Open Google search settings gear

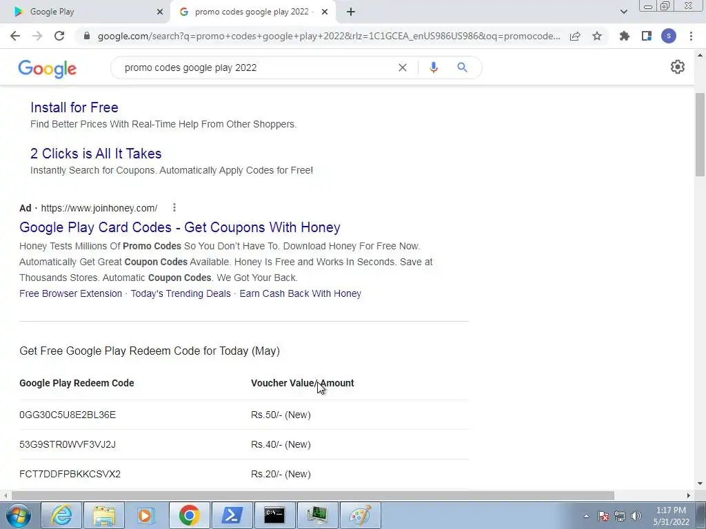[678, 67]
